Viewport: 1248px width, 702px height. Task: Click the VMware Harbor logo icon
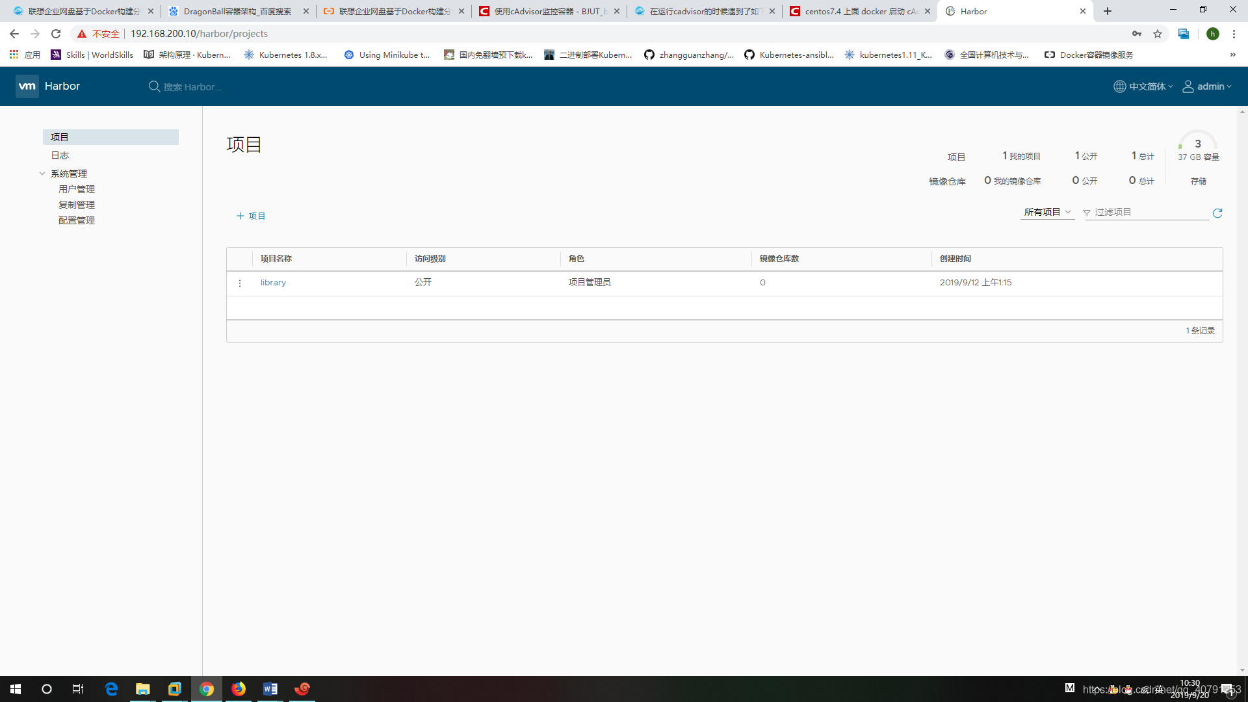27,86
